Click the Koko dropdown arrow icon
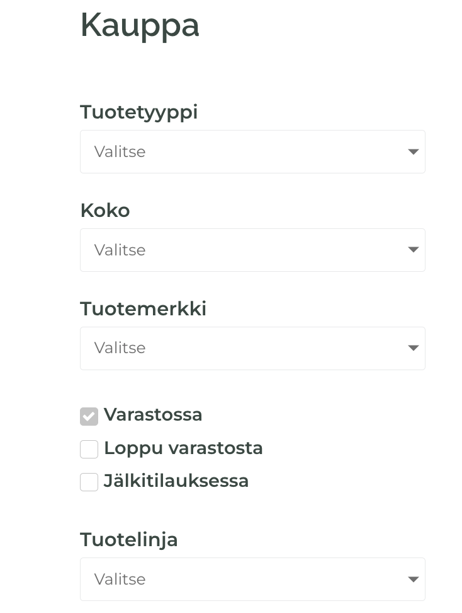Image resolution: width=462 pixels, height=613 pixels. coord(413,250)
